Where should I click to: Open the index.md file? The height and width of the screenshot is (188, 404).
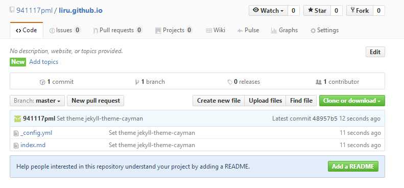point(33,145)
